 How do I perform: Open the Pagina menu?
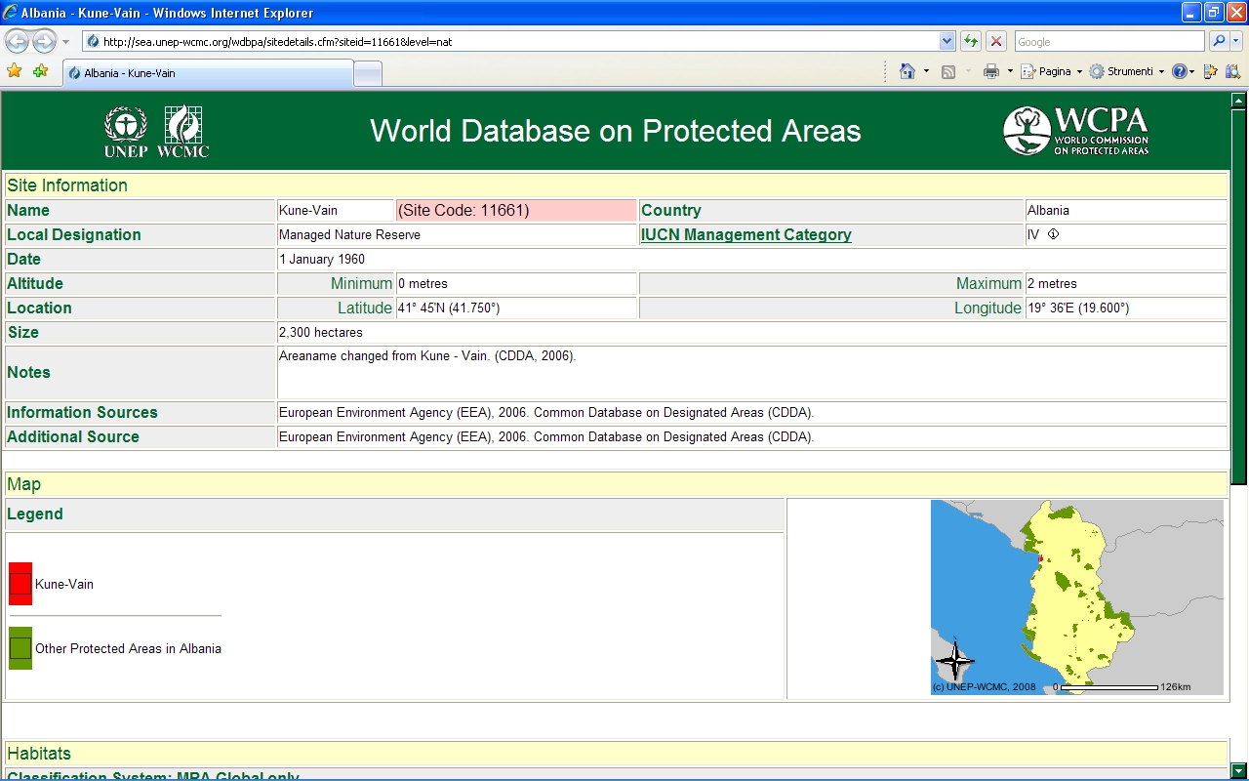1052,71
